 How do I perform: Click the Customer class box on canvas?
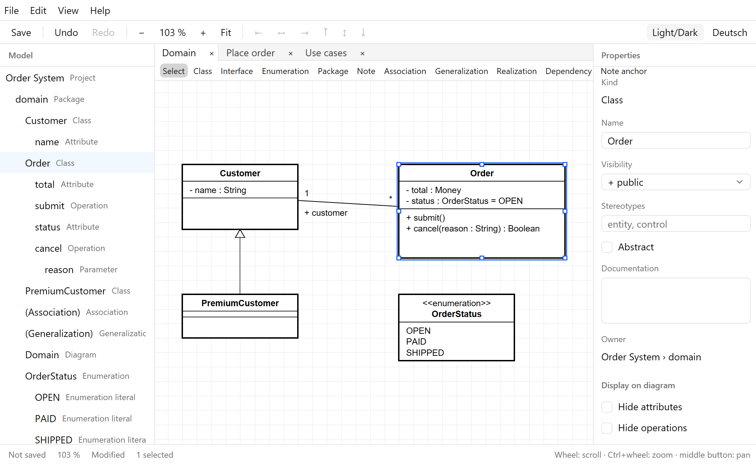(240, 197)
